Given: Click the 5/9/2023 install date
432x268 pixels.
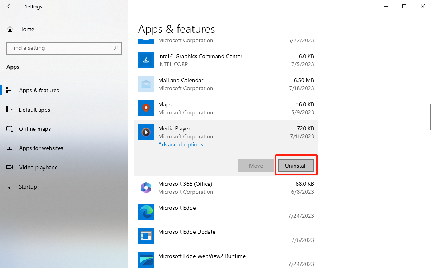Looking at the screenshot, I should (302, 112).
